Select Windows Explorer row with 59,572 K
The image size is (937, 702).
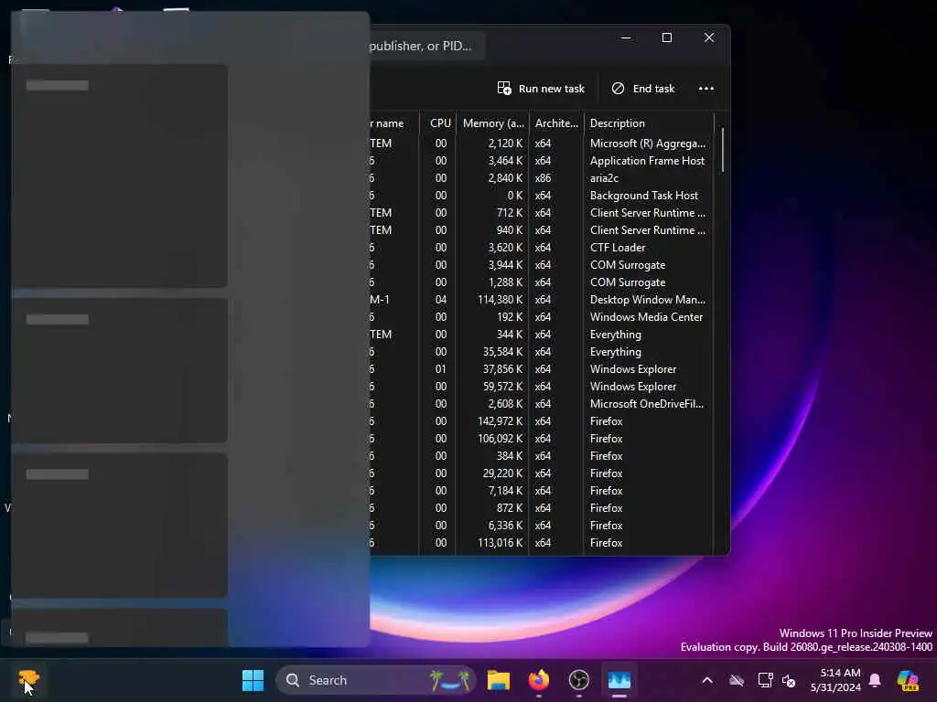coord(543,387)
